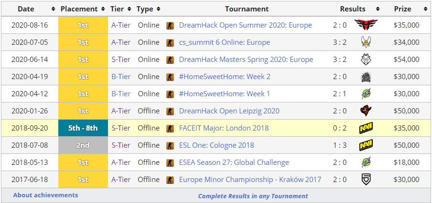Click the About achievements link
This screenshot has width=432, height=203.
pos(45,195)
